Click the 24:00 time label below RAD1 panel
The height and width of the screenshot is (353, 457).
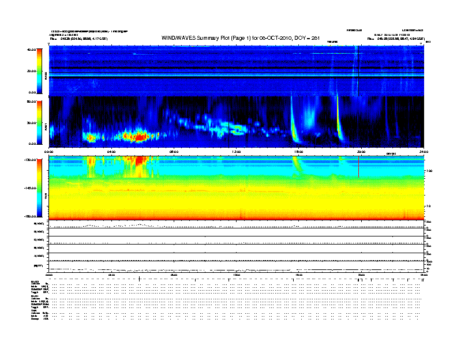pos(424,152)
